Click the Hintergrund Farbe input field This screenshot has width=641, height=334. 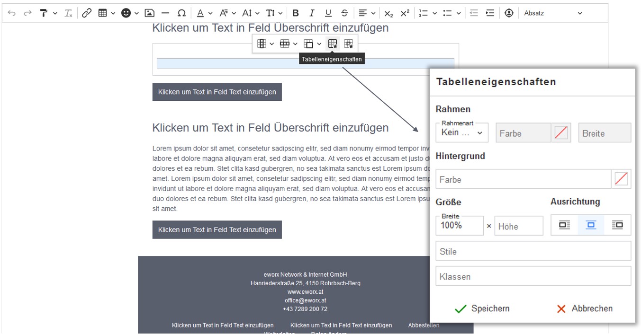[x=524, y=179]
